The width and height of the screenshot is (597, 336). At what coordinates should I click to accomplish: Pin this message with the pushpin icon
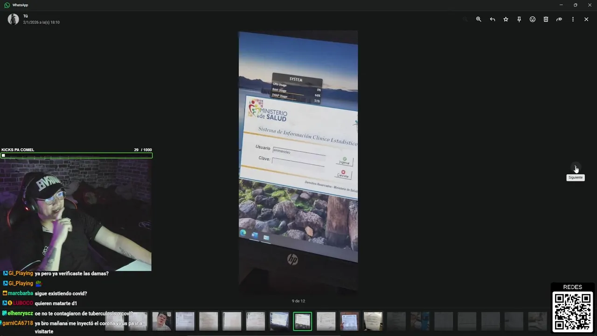coord(519,19)
